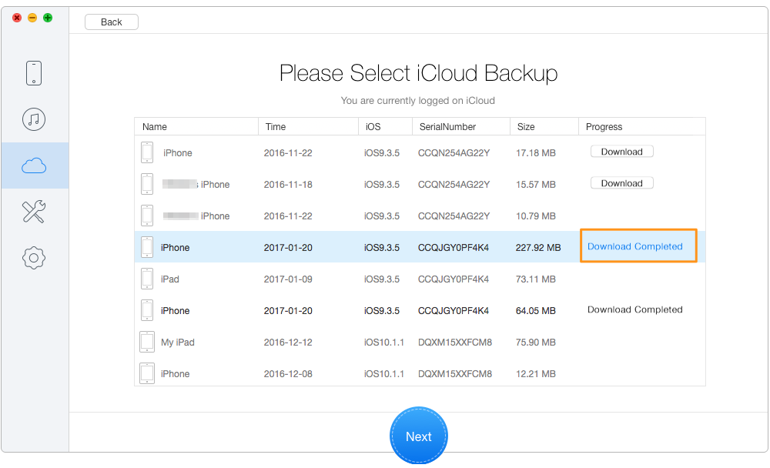Viewport: 770px width, 468px height.
Task: Click date 2016-12-08 cell
Action: click(x=288, y=374)
